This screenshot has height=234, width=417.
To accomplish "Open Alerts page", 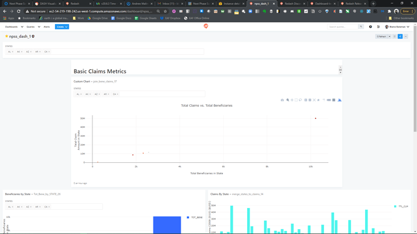I will pos(47,27).
